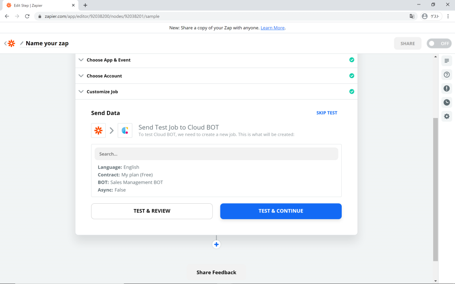Image resolution: width=455 pixels, height=284 pixels.
Task: Open the Learn More link
Action: (272, 28)
